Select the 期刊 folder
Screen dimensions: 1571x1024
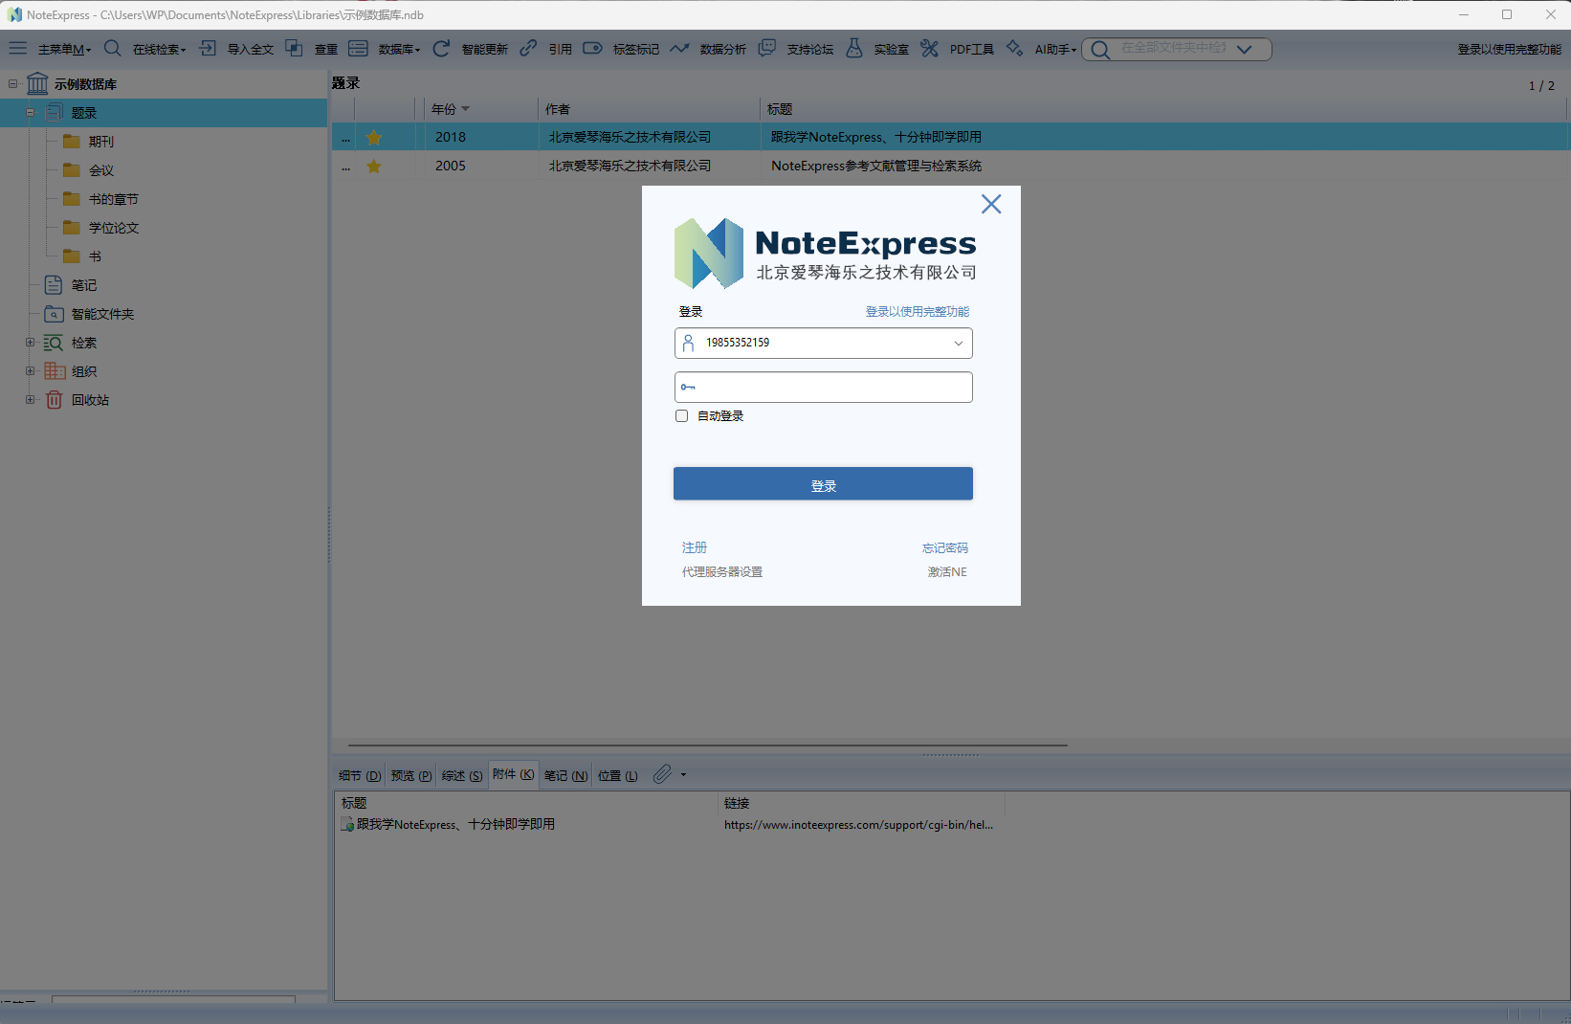[x=100, y=142]
